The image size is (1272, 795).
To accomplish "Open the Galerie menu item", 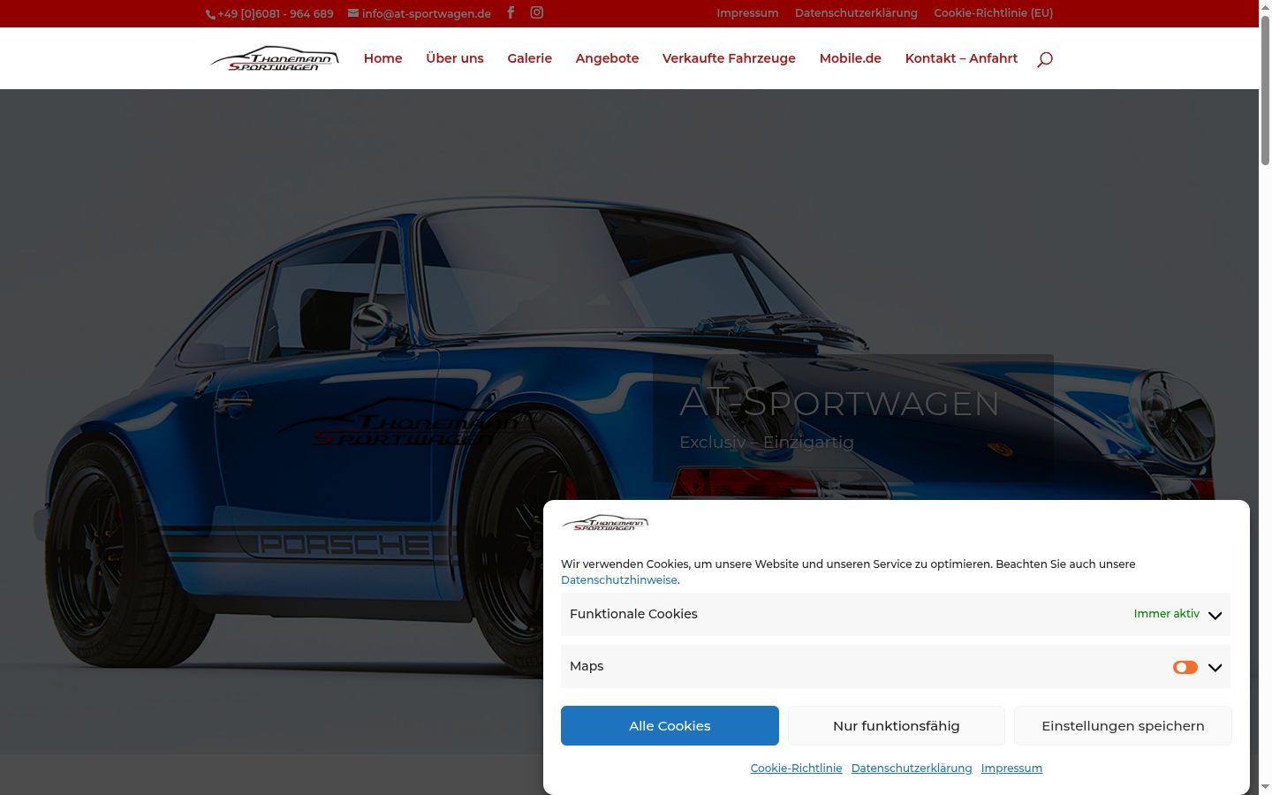I will [530, 58].
